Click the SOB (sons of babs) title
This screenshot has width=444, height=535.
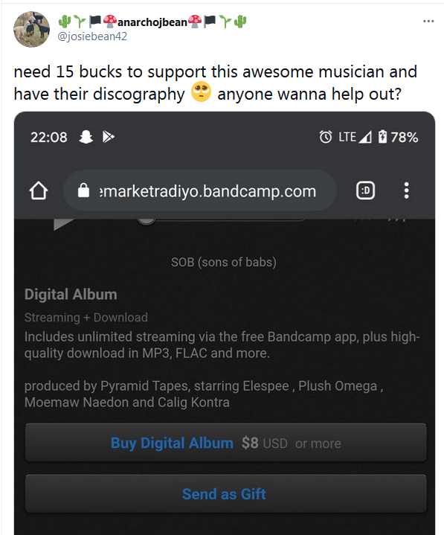click(x=224, y=262)
